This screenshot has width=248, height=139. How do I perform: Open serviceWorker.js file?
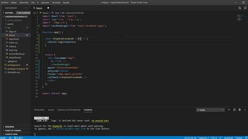click(x=17, y=54)
